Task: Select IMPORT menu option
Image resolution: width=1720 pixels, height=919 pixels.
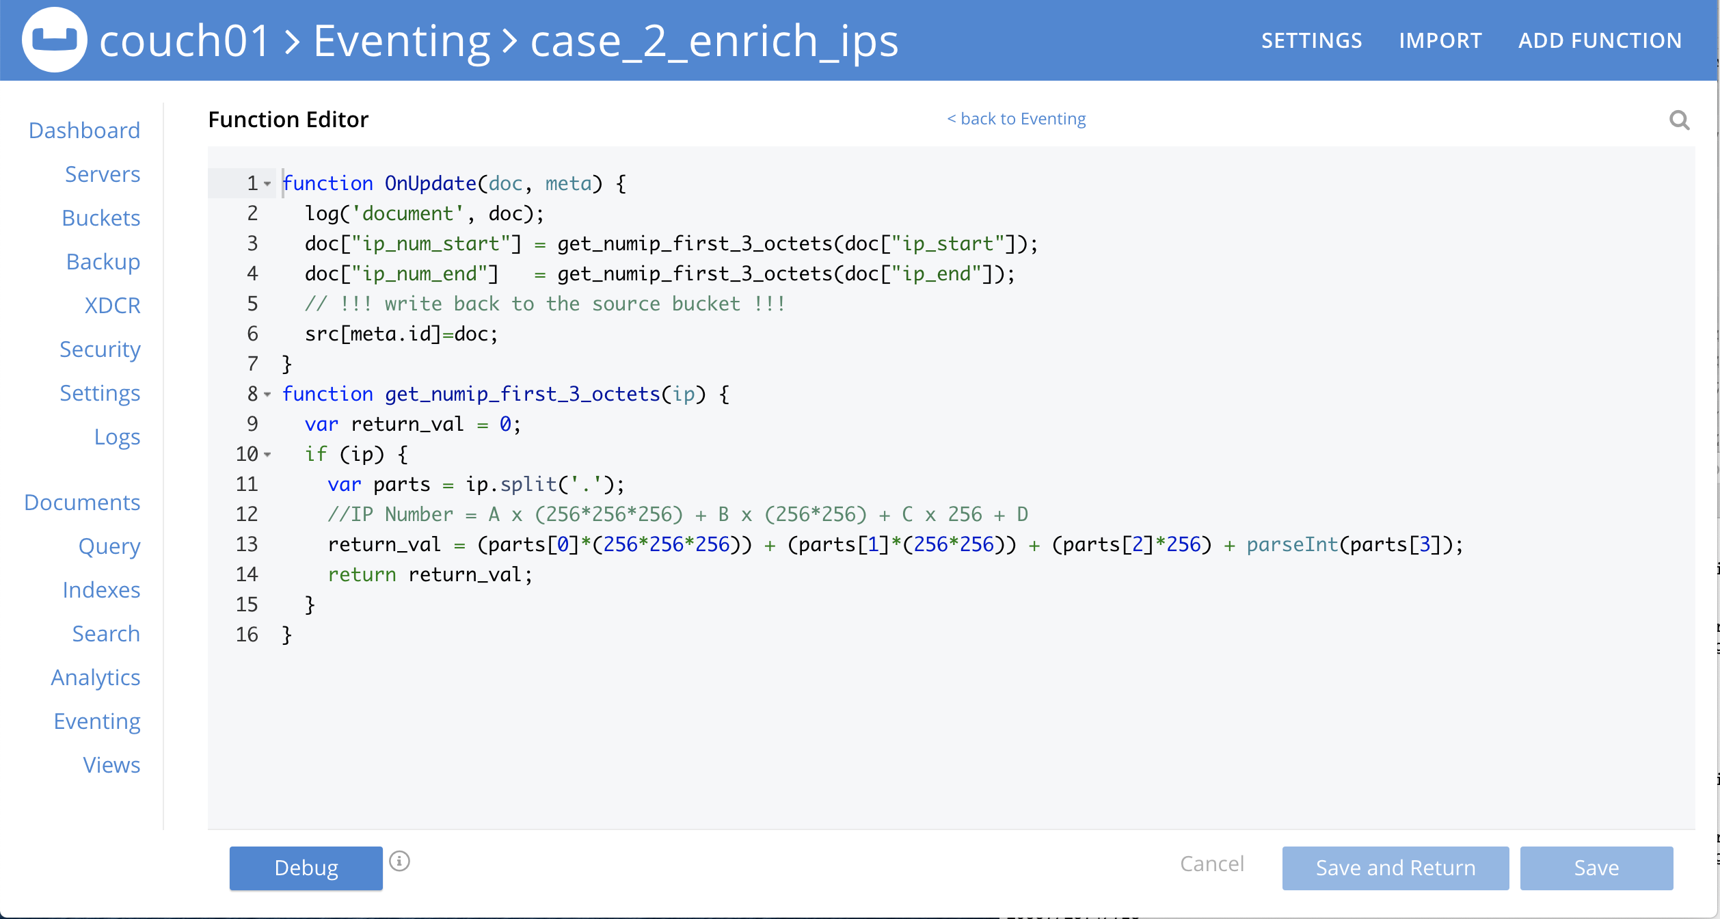Action: pos(1438,41)
